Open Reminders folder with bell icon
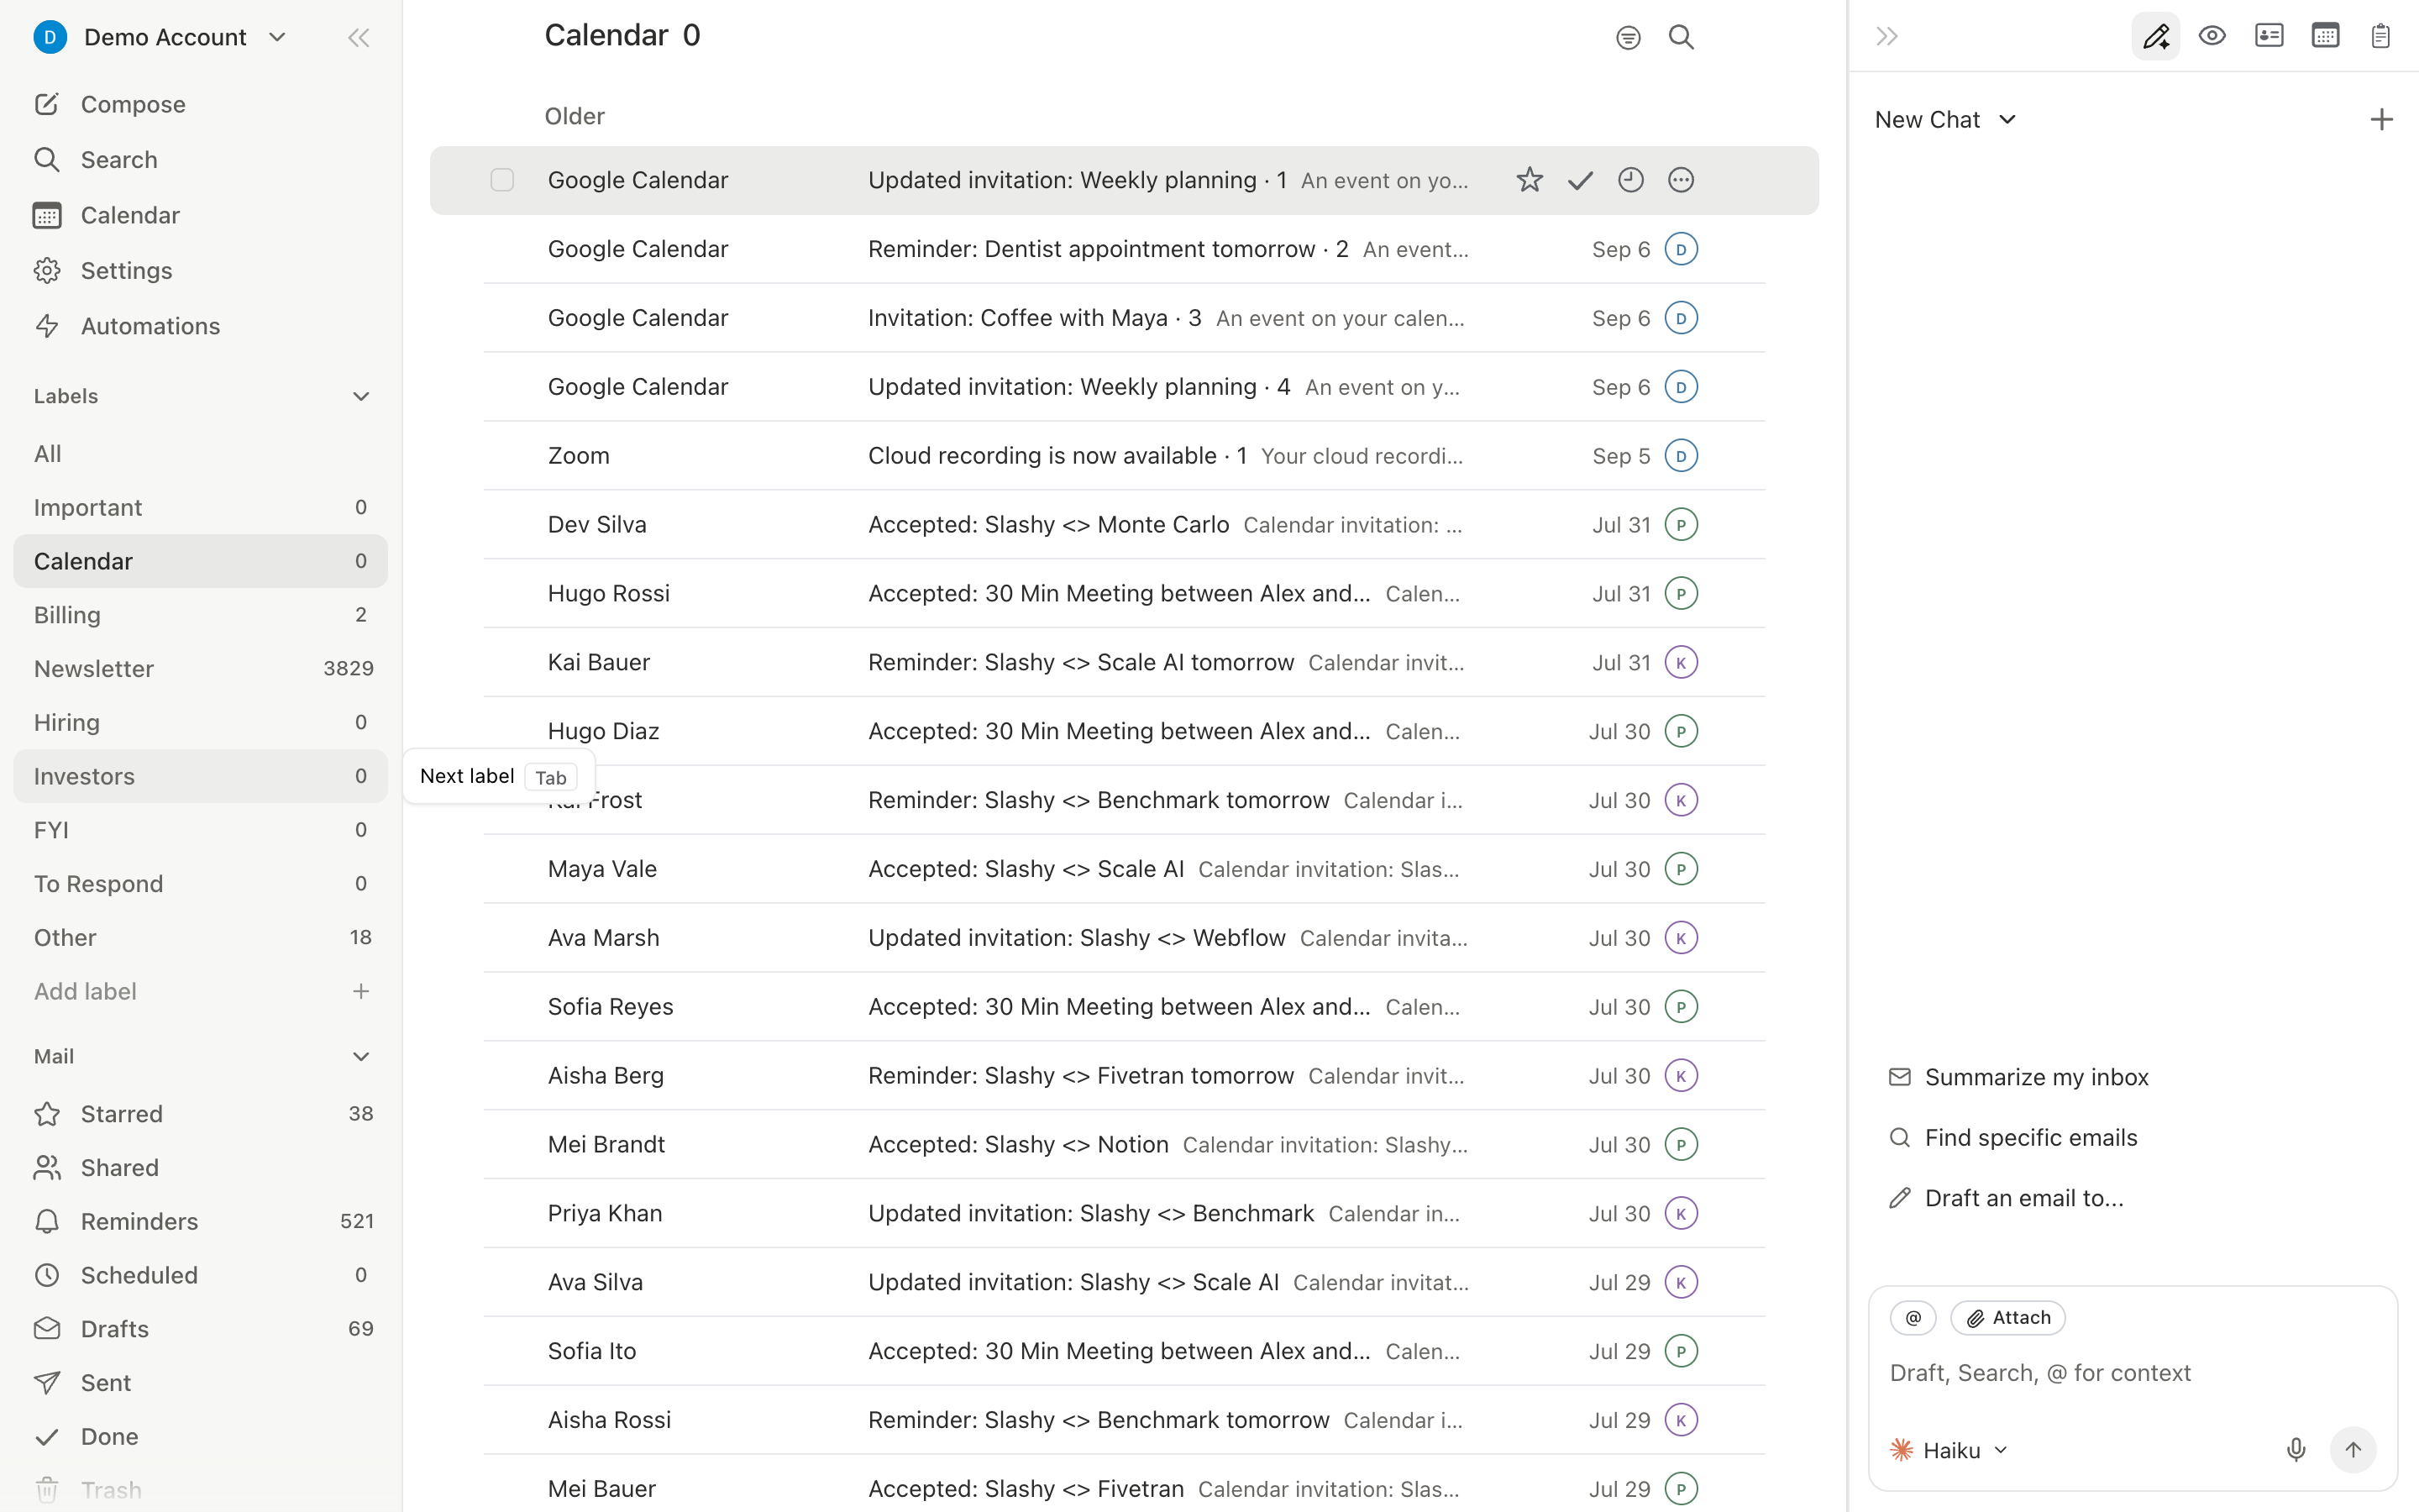2419x1512 pixels. tap(200, 1222)
